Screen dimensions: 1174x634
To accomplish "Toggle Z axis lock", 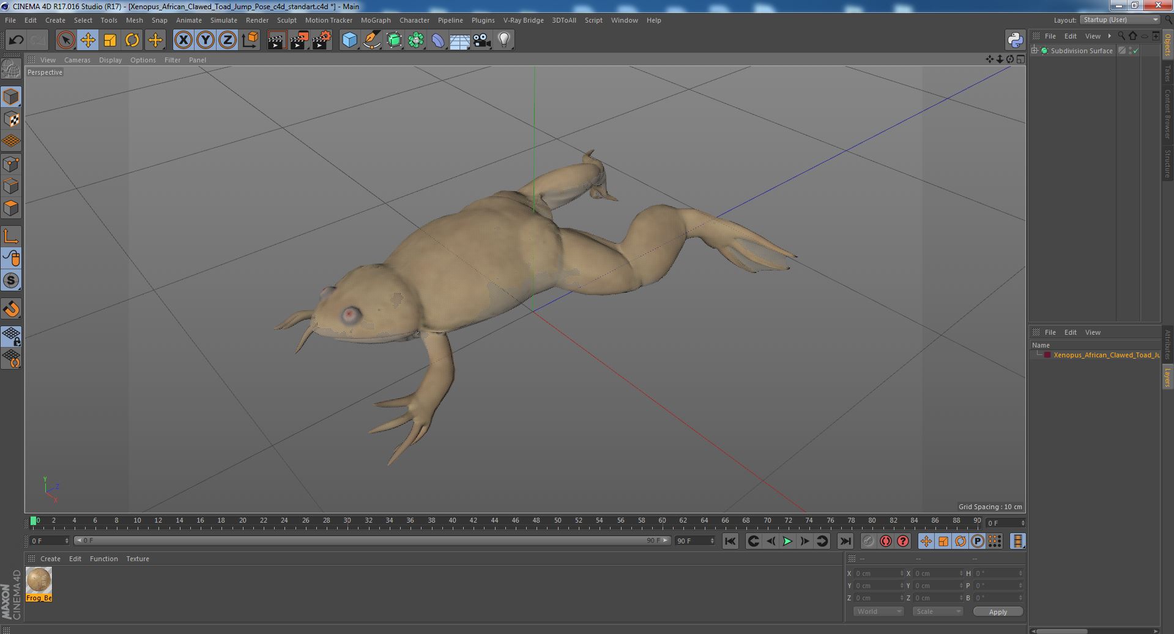I will coord(227,40).
